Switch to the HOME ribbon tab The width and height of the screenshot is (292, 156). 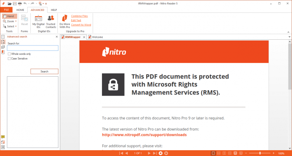pyautogui.click(x=20, y=10)
